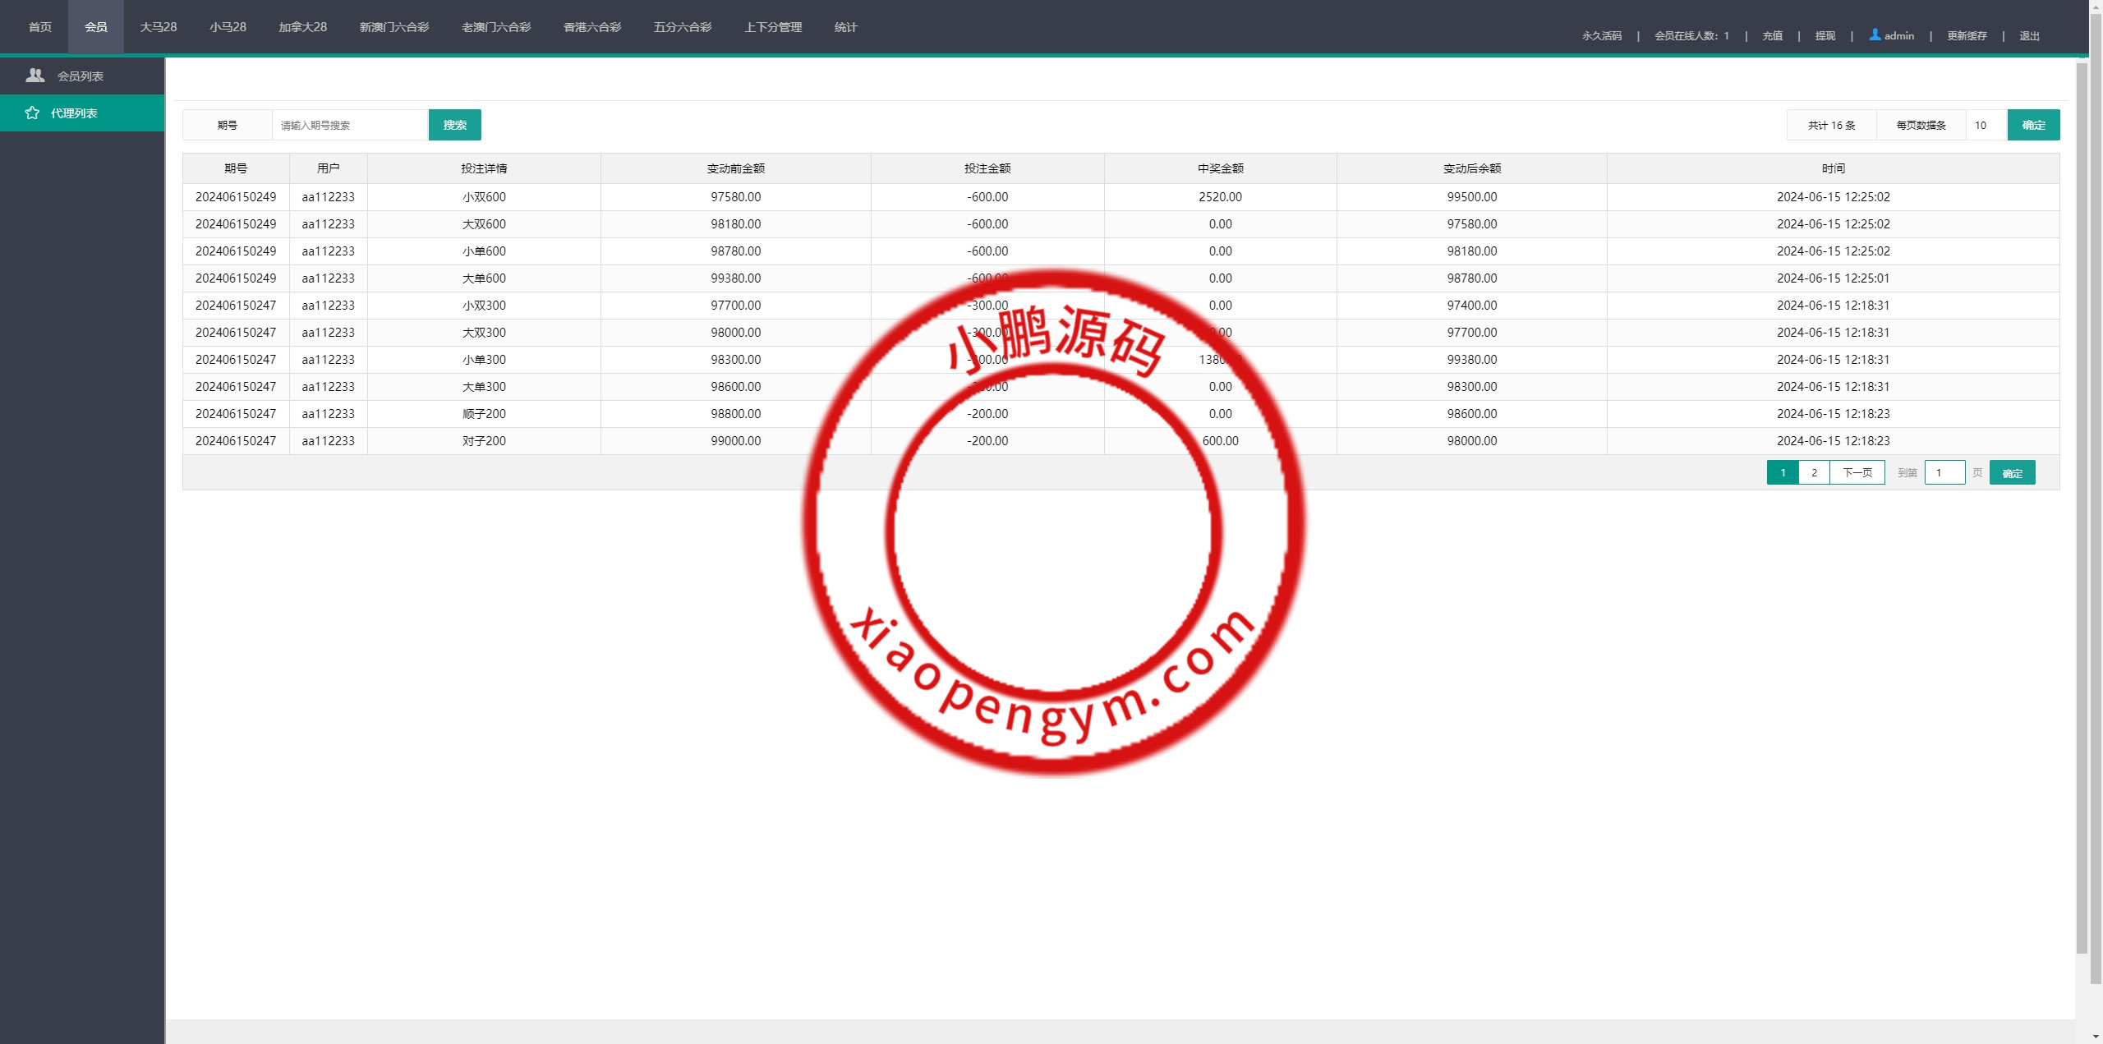Click the star icon beside 代理列表

tap(32, 113)
